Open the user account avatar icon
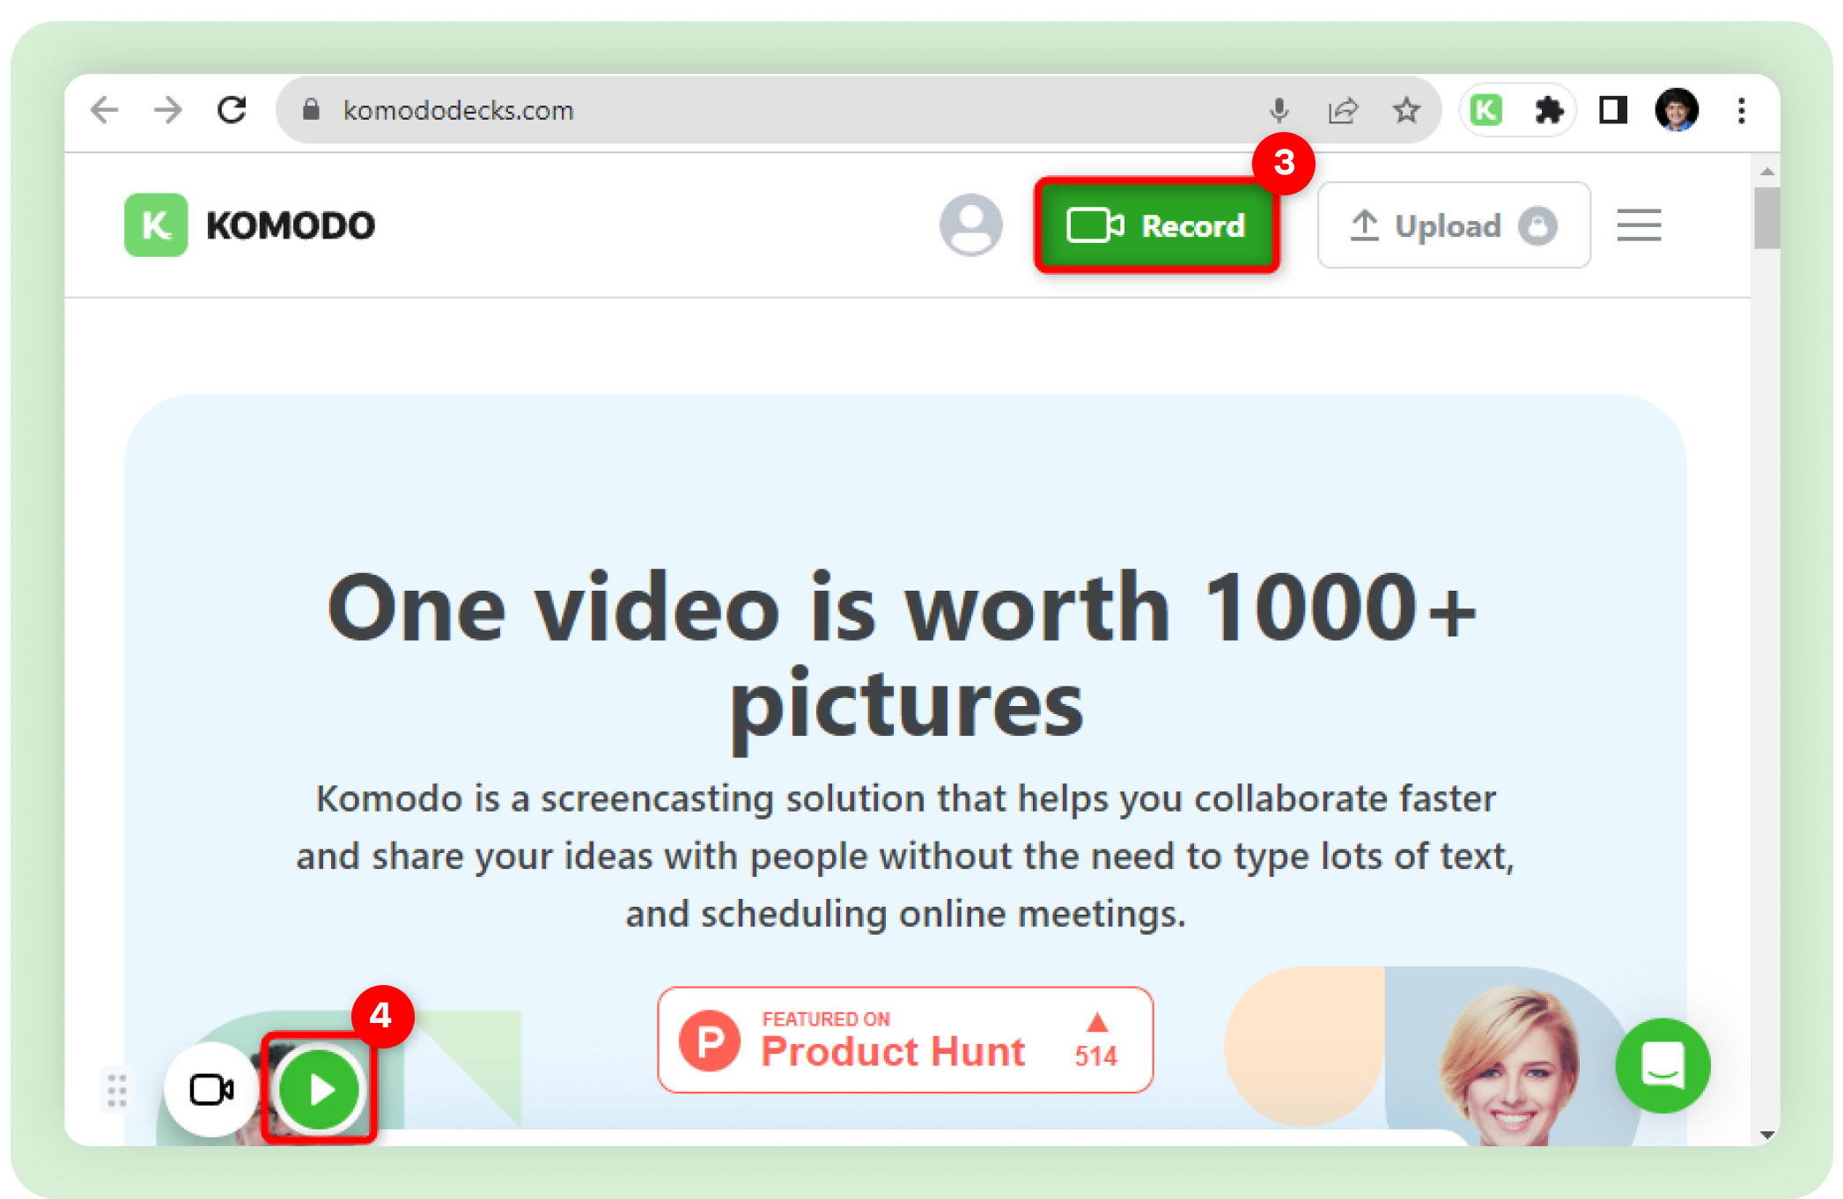 [970, 225]
